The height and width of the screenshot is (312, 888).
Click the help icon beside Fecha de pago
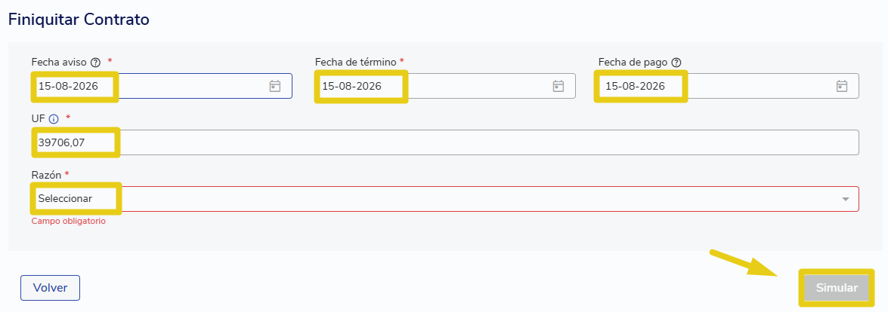(x=676, y=62)
